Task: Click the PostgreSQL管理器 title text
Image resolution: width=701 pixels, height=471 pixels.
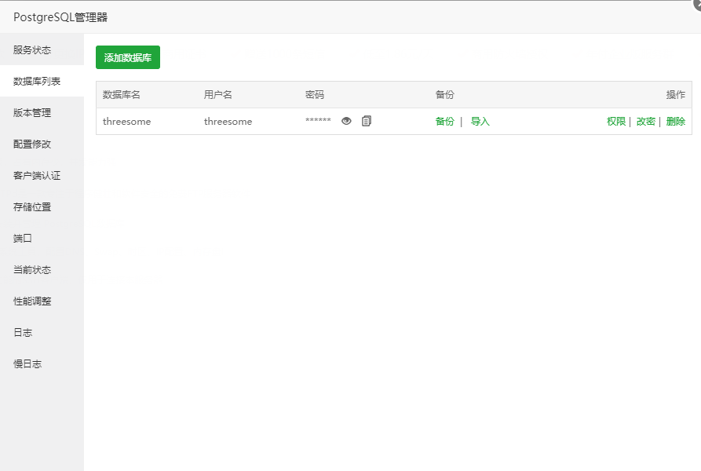Action: click(x=60, y=17)
